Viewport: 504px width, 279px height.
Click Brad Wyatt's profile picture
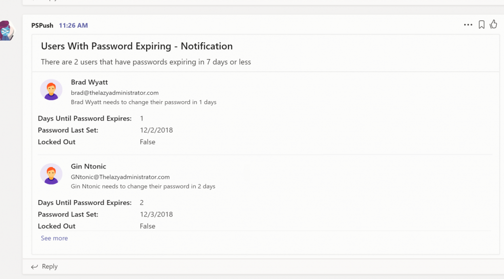click(51, 90)
